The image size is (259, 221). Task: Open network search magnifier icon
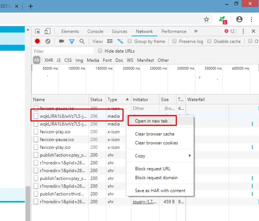[82, 41]
